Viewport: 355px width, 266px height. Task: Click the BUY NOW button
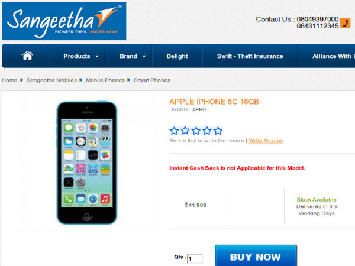256,256
